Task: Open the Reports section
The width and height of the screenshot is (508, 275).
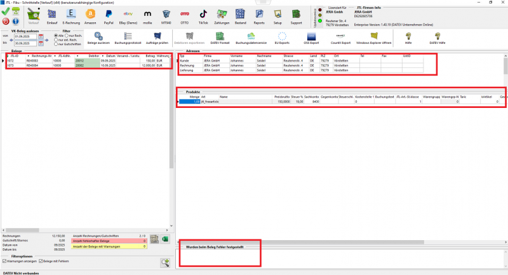Action: point(259,17)
